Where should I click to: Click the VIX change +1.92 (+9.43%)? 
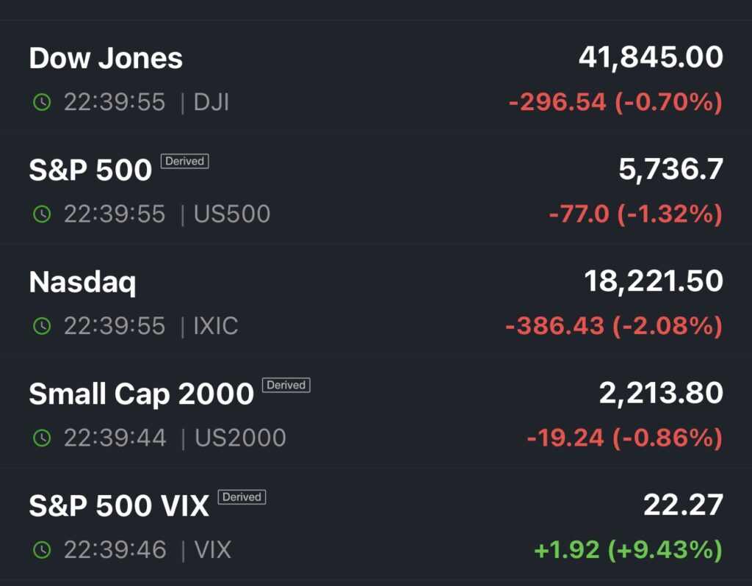628,549
